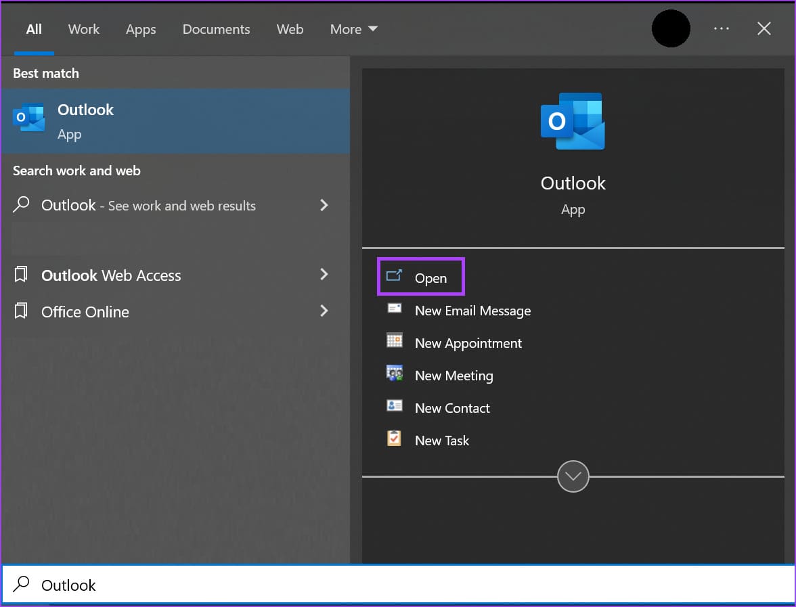Switch to the Work tab
Image resolution: width=796 pixels, height=607 pixels.
click(x=84, y=30)
